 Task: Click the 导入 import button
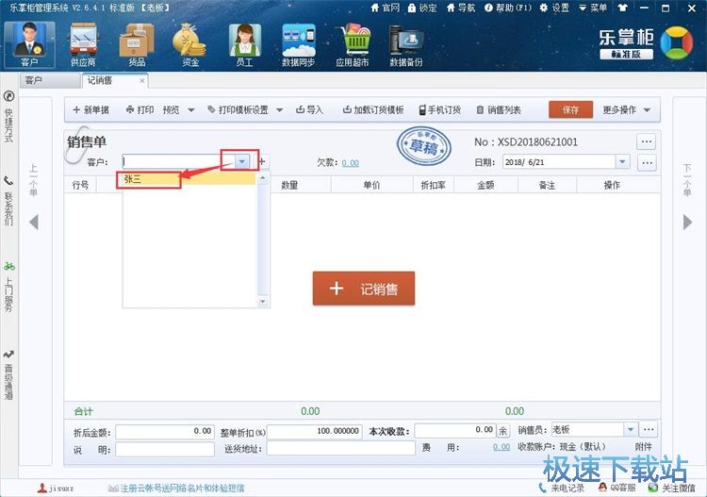point(310,109)
